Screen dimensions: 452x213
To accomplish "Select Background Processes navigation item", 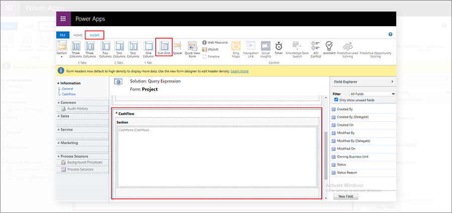I will point(81,162).
